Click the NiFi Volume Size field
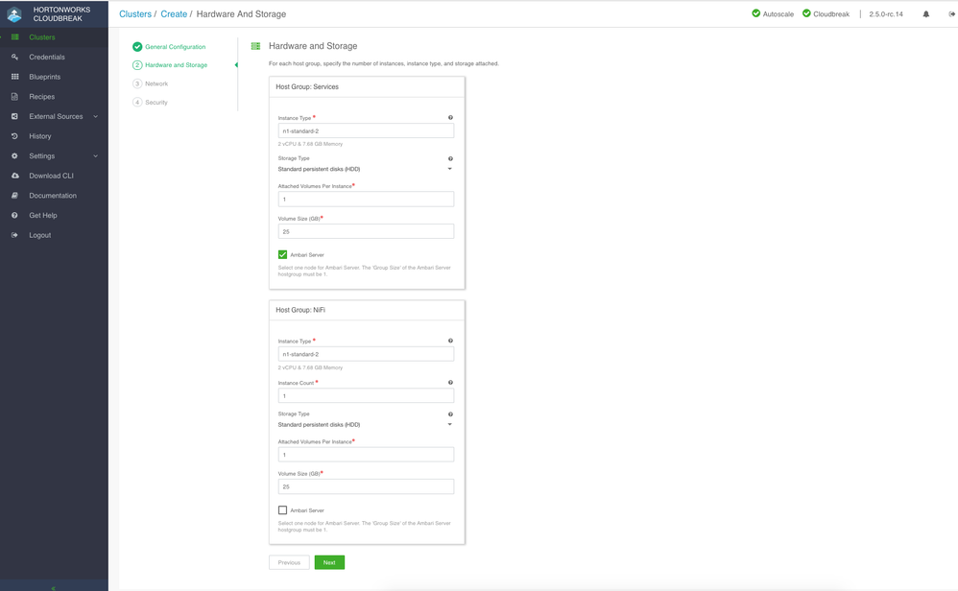The image size is (958, 591). coord(366,487)
